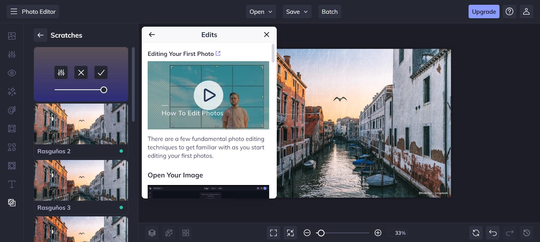This screenshot has width=540, height=242.
Task: Expand the Save dropdown
Action: [x=297, y=12]
